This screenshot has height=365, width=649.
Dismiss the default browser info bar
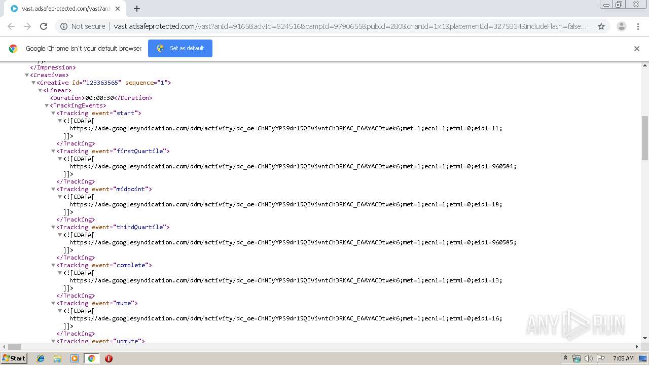coord(637,49)
